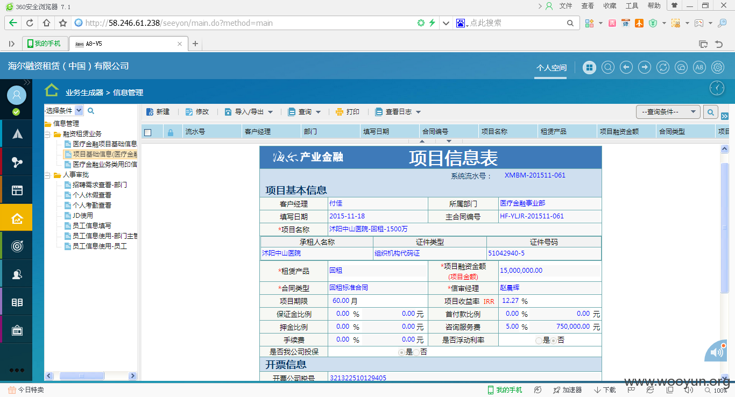
Task: Open the browser 工具 menu
Action: (x=632, y=6)
